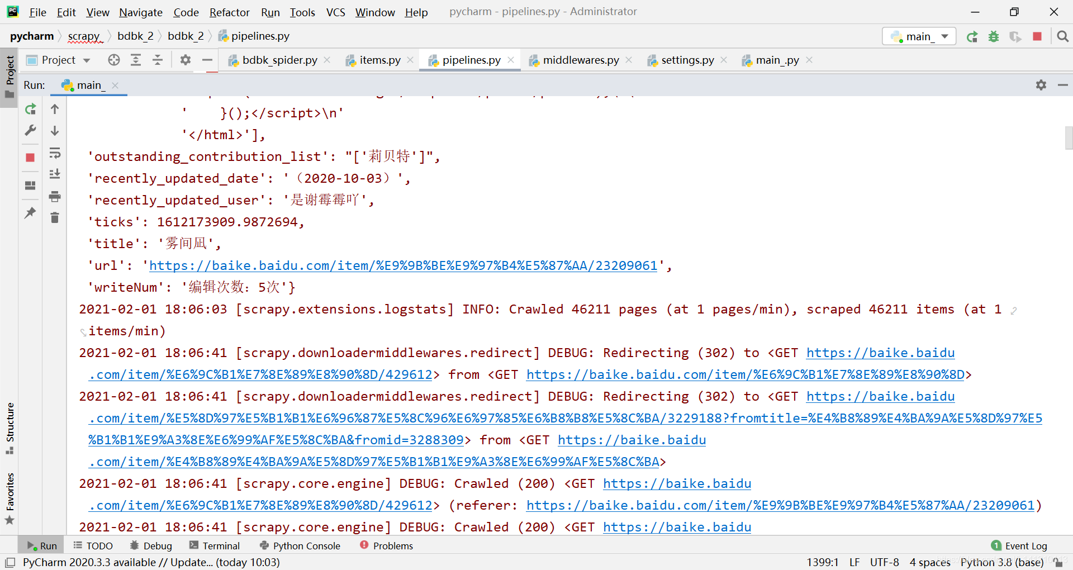The height and width of the screenshot is (570, 1073).
Task: Collapse all in Project toolbar
Action: click(158, 60)
